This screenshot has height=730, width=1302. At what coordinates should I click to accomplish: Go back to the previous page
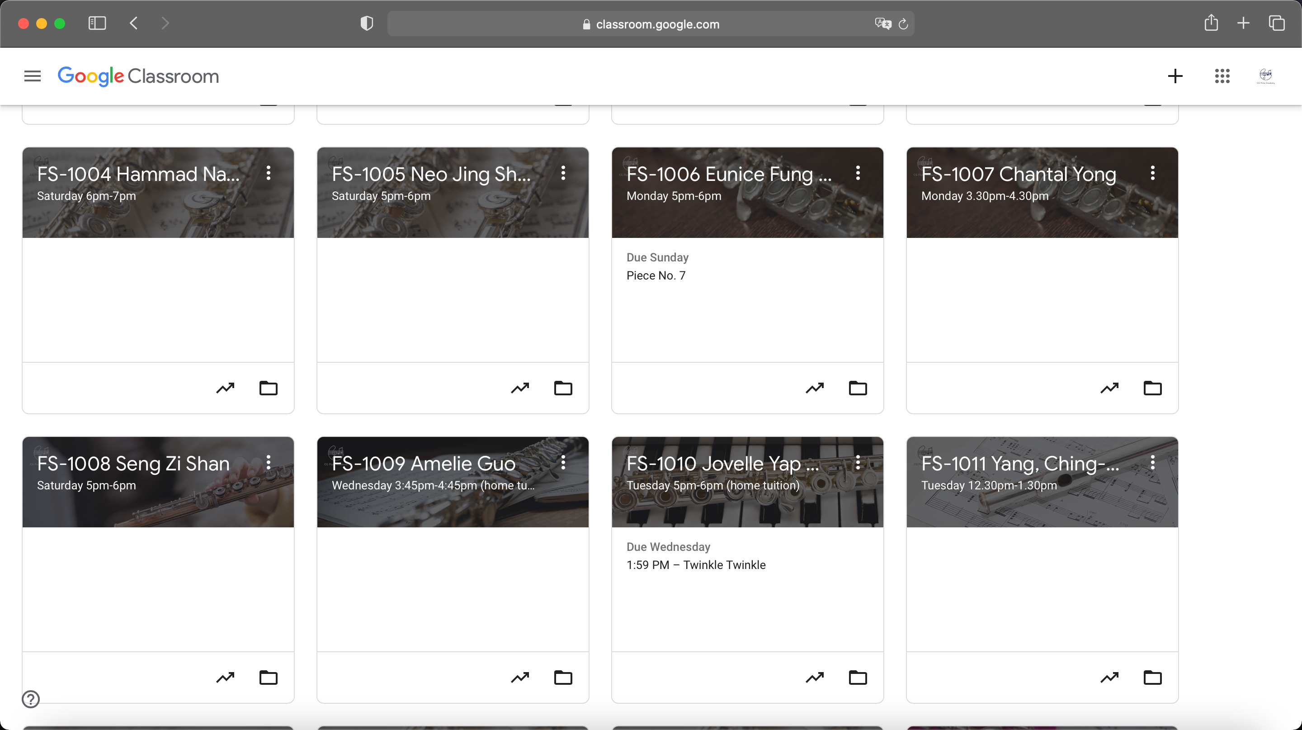tap(134, 23)
